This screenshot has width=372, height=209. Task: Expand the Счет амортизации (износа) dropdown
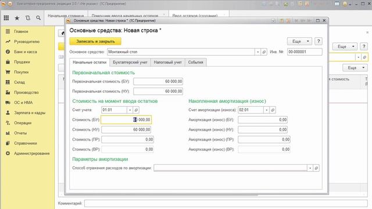[266, 110]
